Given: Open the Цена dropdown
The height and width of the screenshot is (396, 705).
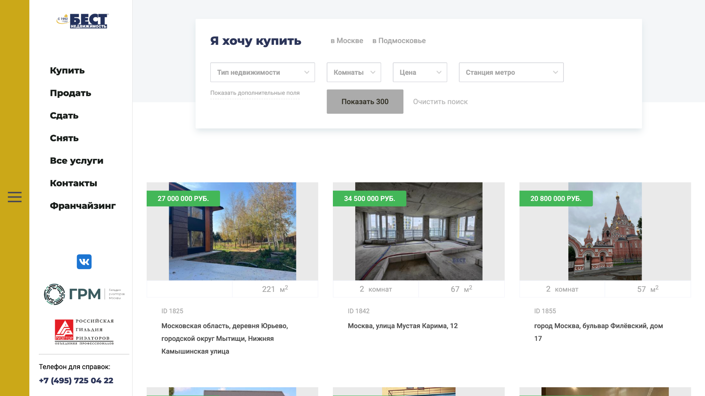Looking at the screenshot, I should point(420,72).
